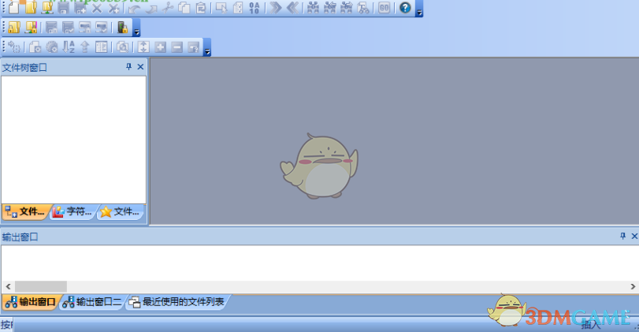Viewport: 639px width, 332px height.
Task: Click the padlock icon in second toolbar
Action: pos(122,28)
